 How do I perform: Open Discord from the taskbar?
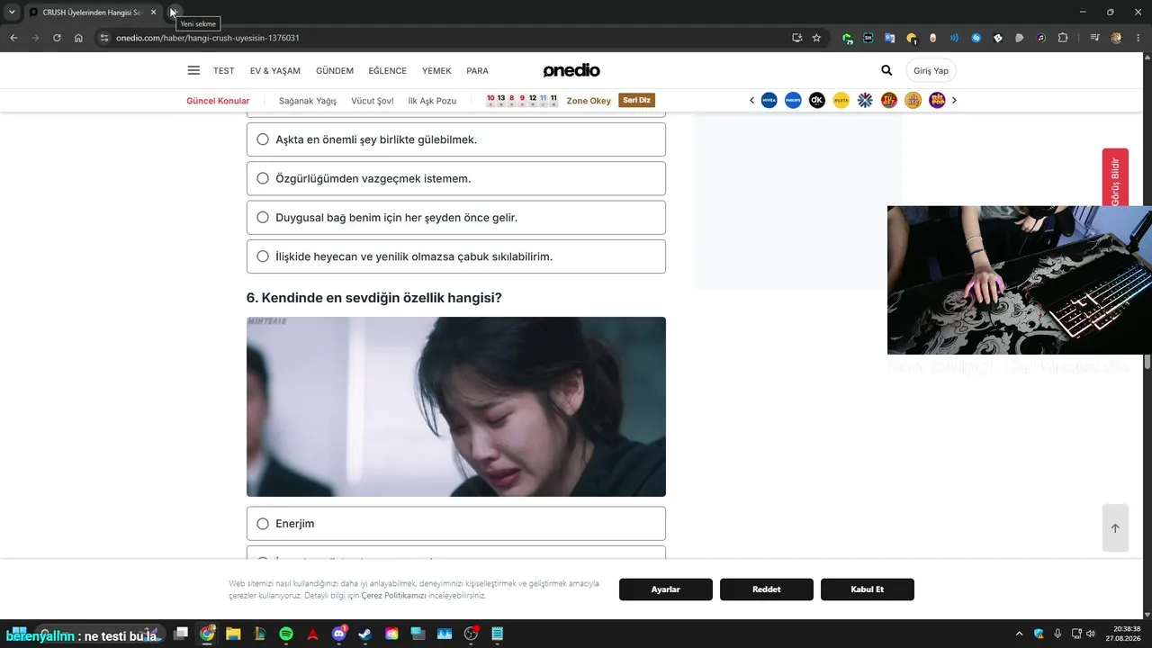click(x=339, y=634)
